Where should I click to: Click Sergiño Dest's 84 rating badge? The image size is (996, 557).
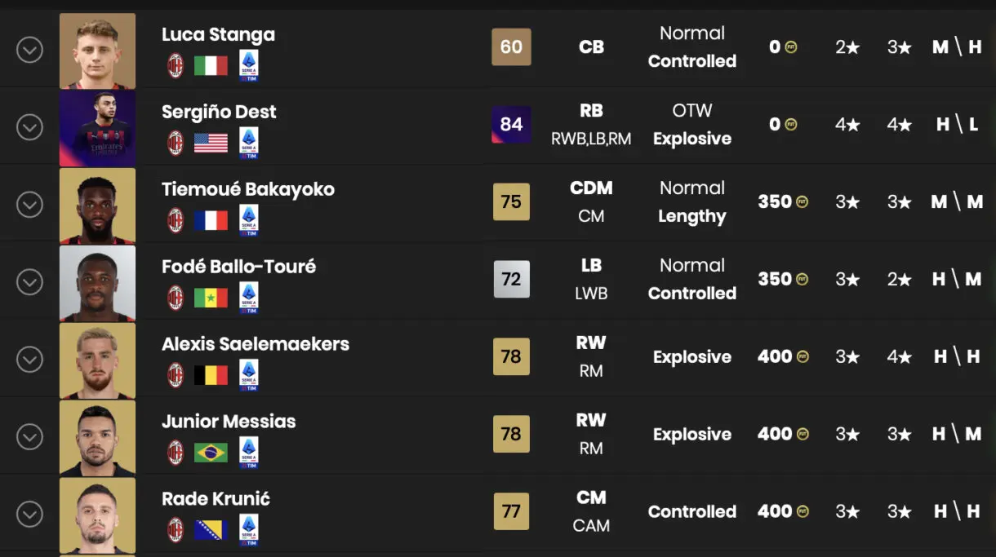511,124
